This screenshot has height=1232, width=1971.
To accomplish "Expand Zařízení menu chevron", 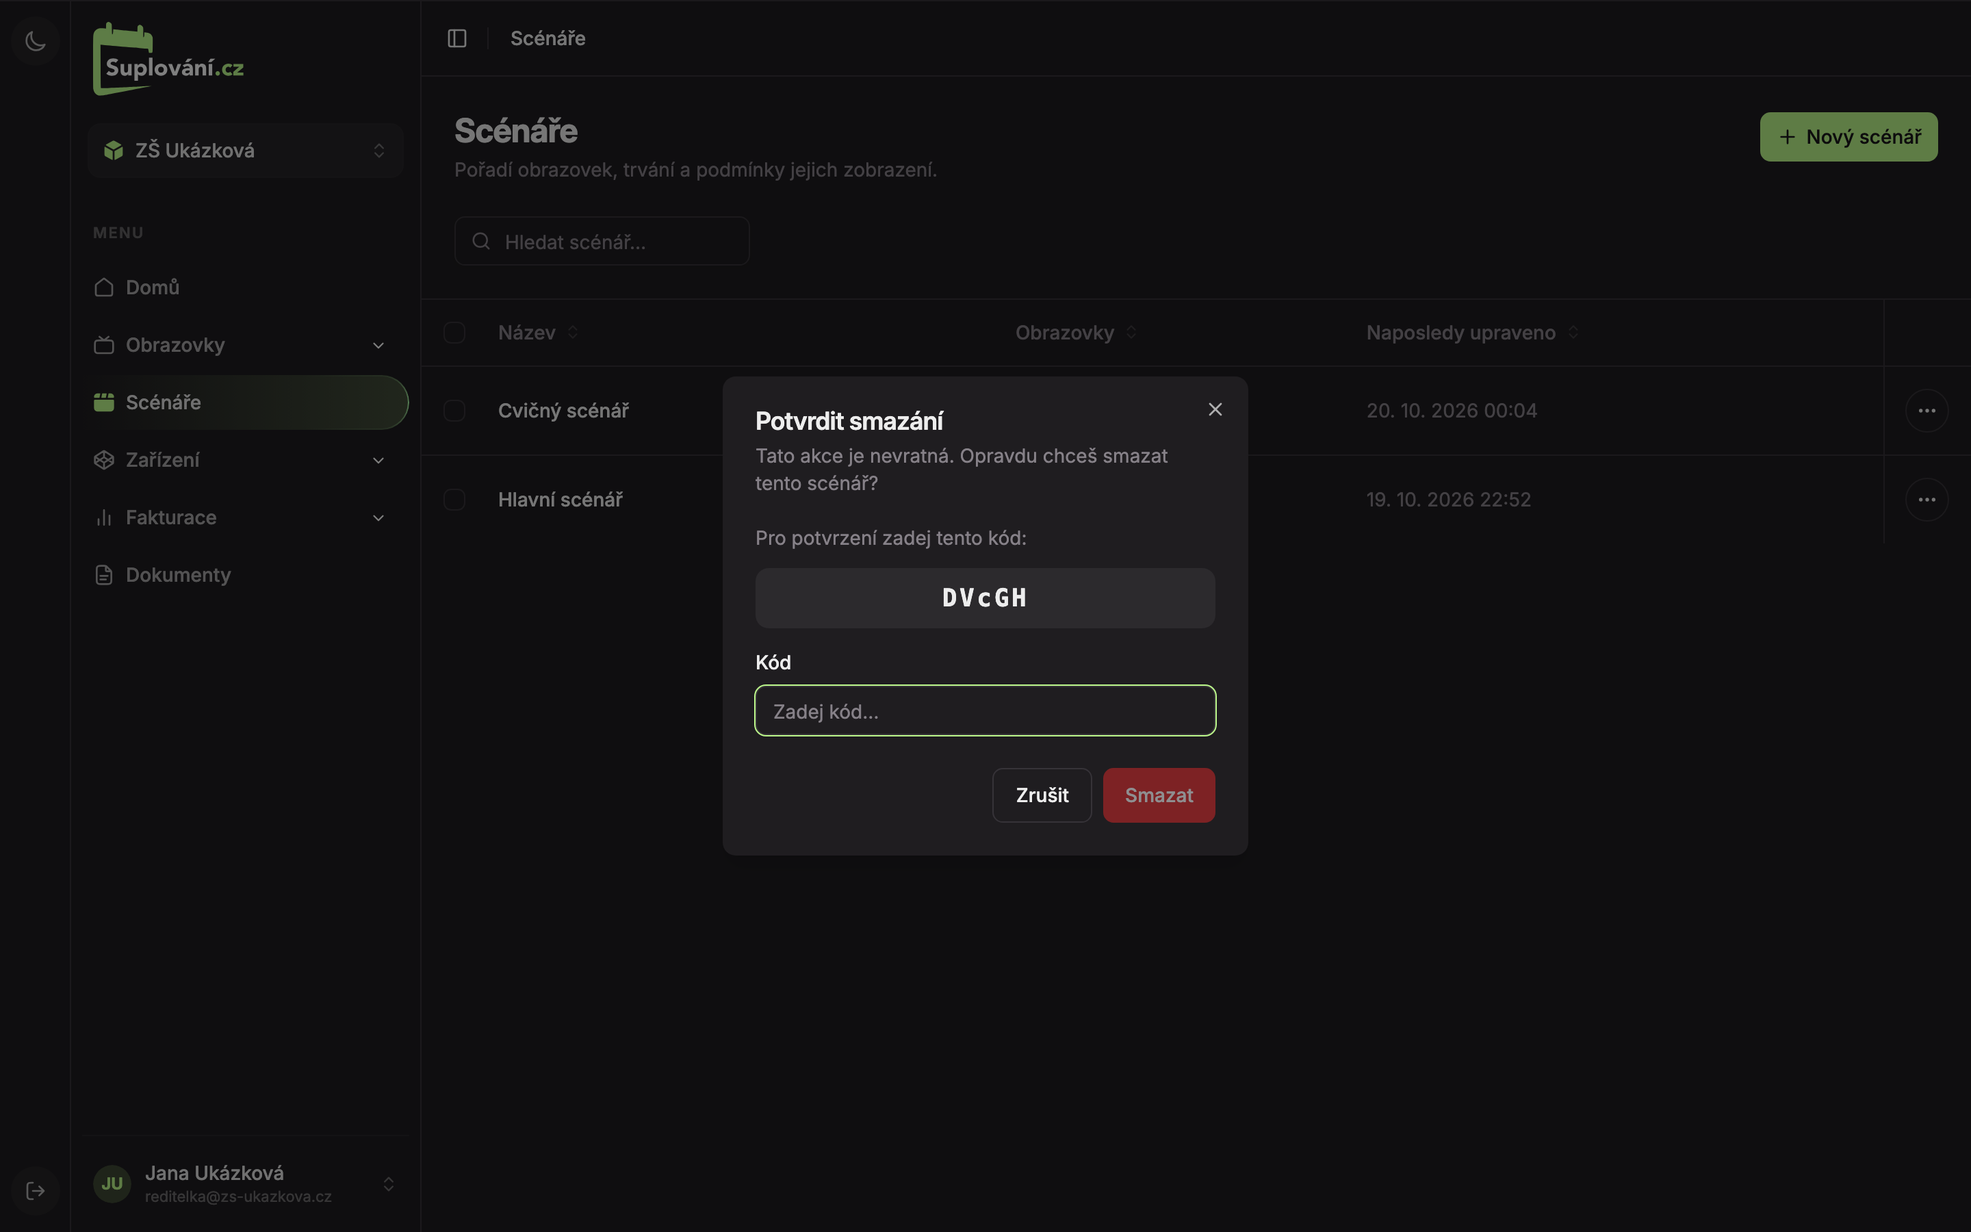I will [378, 461].
